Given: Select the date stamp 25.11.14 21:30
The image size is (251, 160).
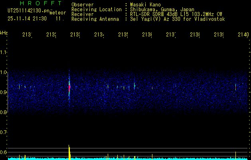Looking at the screenshot, I should click(x=27, y=19).
